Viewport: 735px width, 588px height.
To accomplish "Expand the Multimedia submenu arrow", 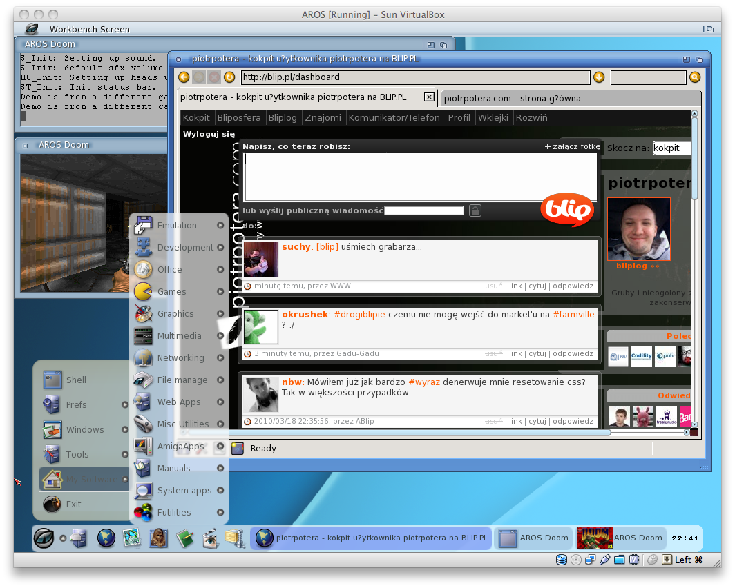I will coord(220,335).
